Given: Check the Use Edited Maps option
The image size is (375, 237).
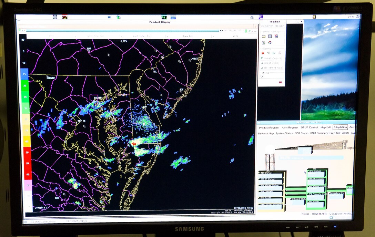Looking at the screenshot, I should pyautogui.click(x=261, y=68).
